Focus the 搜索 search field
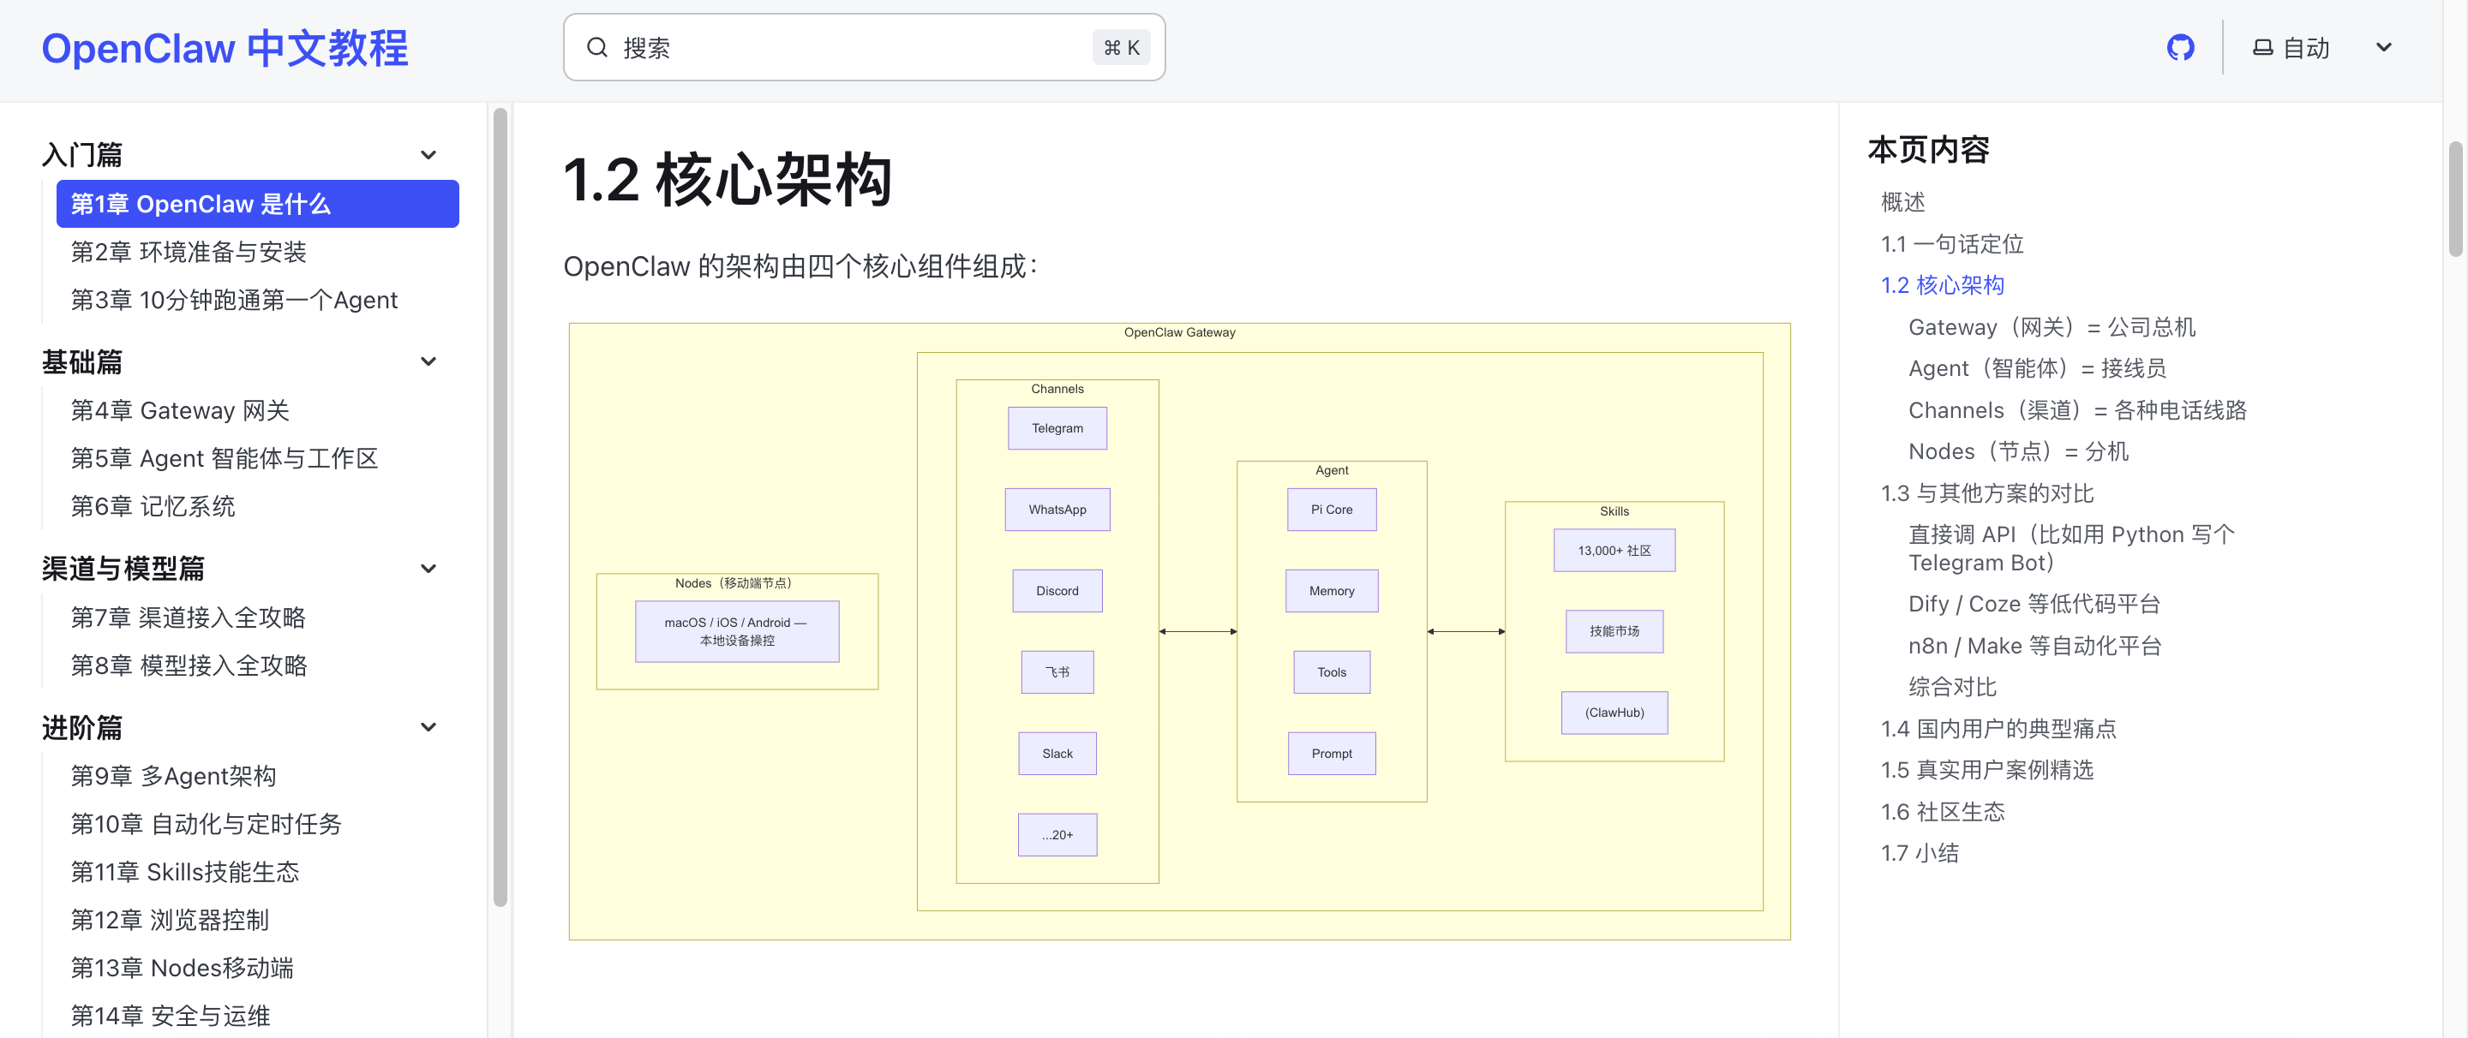 tap(863, 47)
